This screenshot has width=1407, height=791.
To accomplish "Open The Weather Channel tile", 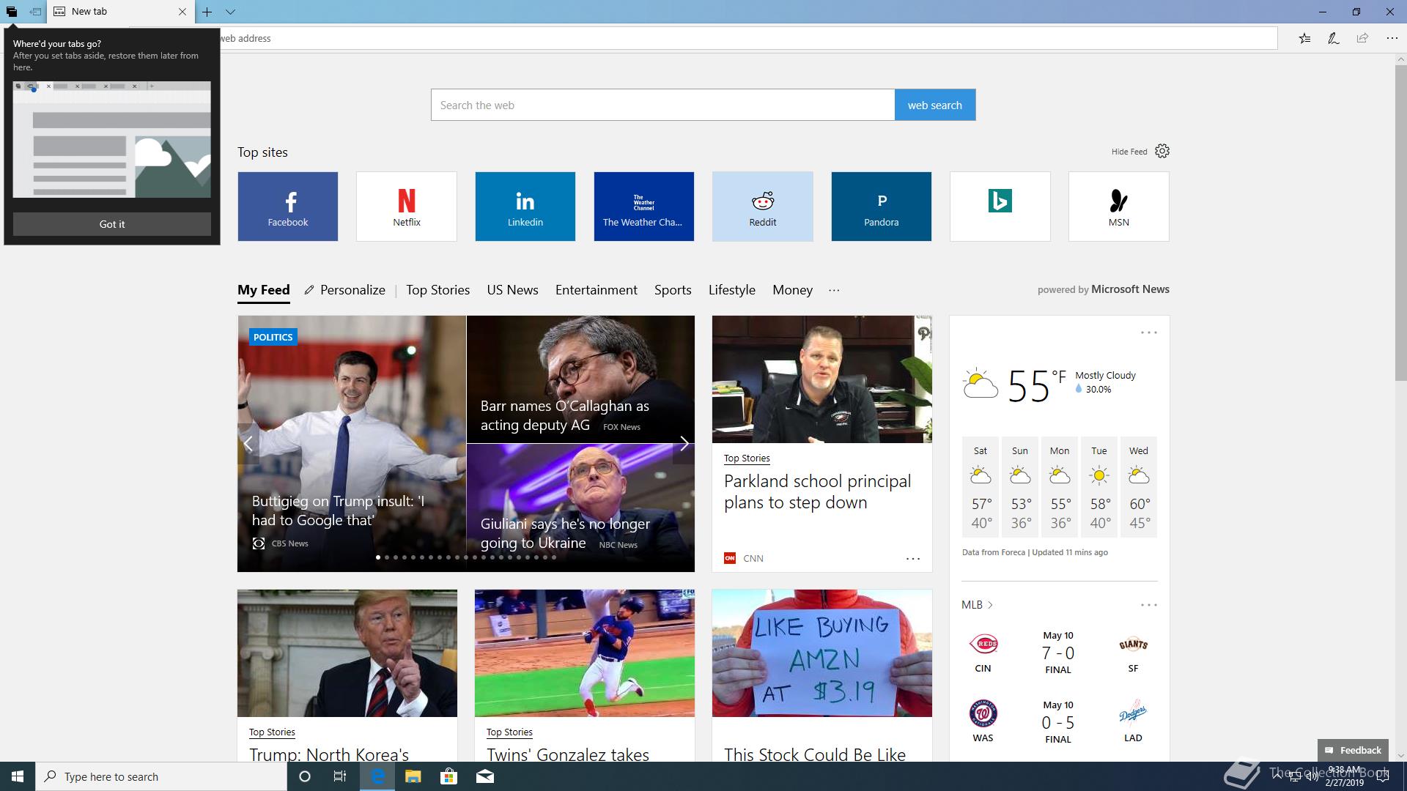I will pyautogui.click(x=644, y=207).
